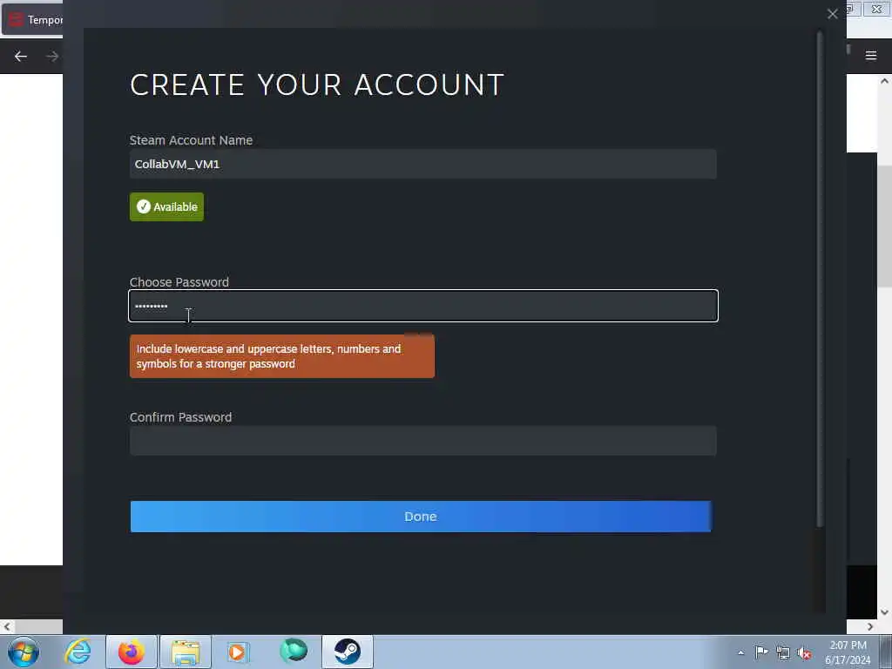This screenshot has width=892, height=669.
Task: Click the orange password strength warning
Action: (x=282, y=356)
